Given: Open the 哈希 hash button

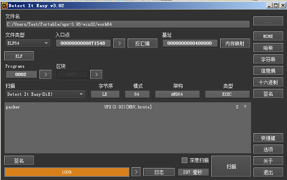Looking at the screenshot, I should pos(268,48).
